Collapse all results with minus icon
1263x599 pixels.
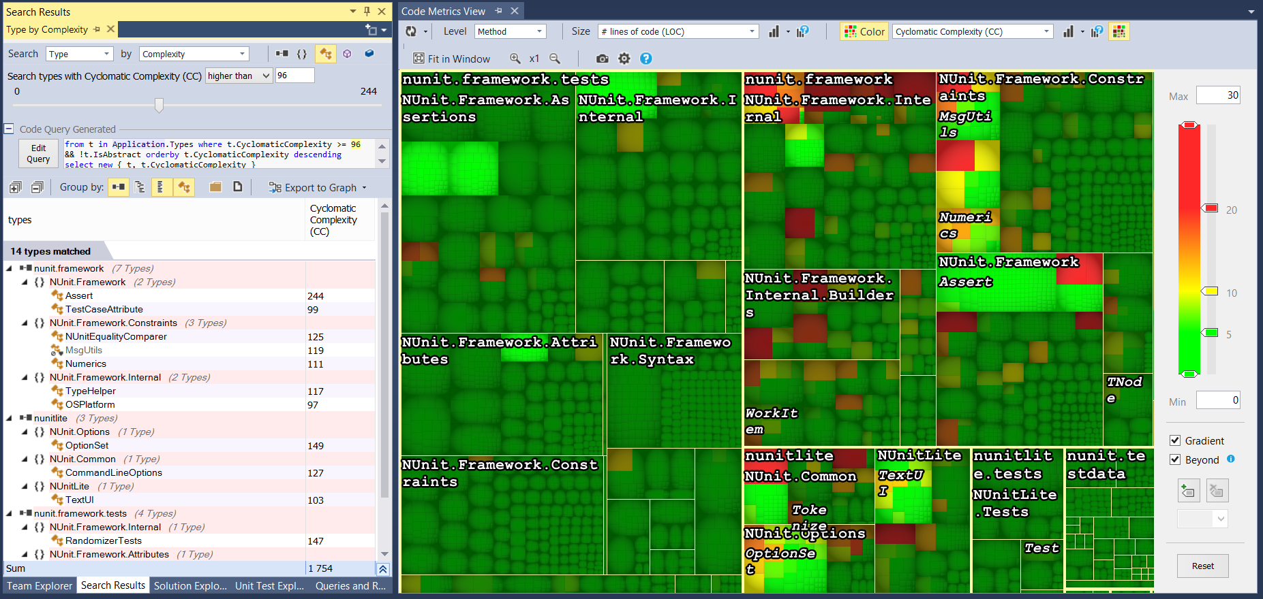37,187
